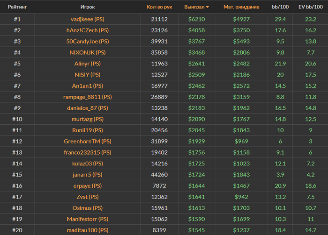Open player vadjkeee (PS) profile

(x=87, y=19)
